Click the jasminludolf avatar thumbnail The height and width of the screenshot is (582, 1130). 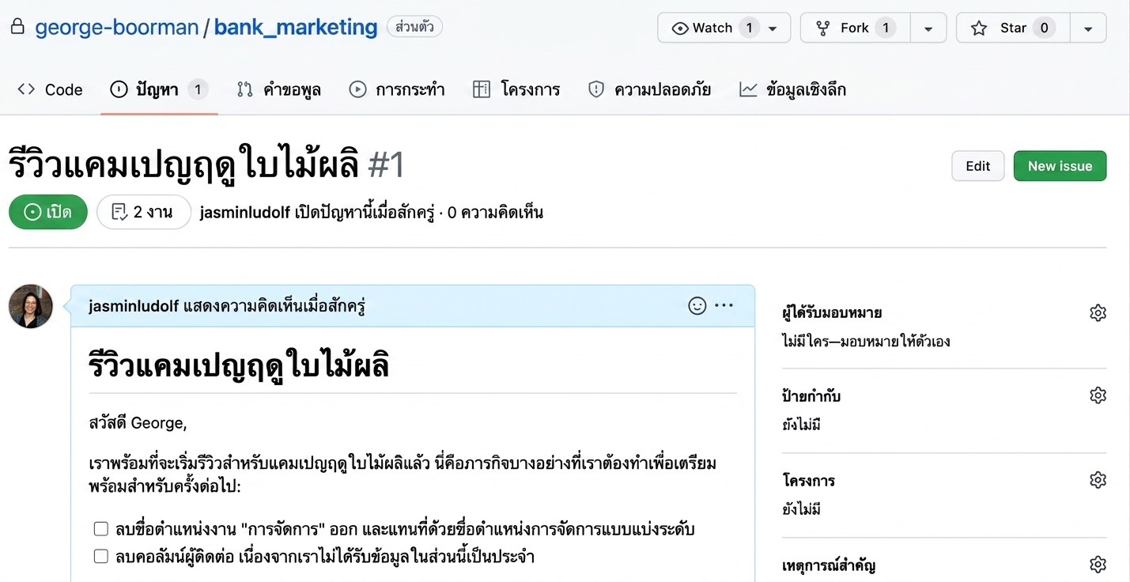coord(31,307)
